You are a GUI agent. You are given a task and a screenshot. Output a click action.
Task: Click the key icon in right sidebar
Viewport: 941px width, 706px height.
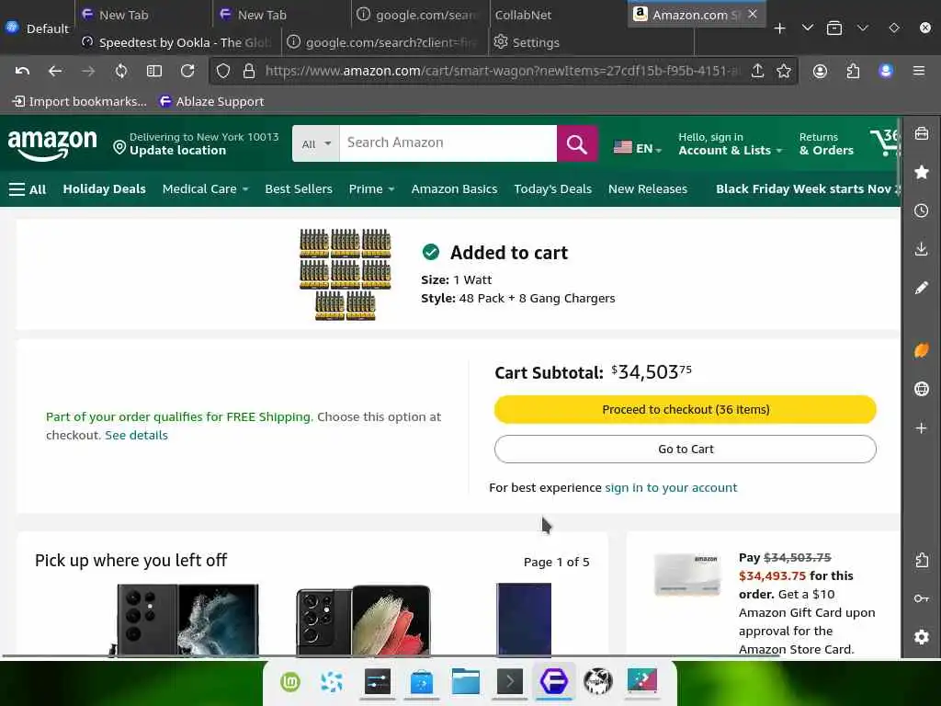tap(921, 598)
